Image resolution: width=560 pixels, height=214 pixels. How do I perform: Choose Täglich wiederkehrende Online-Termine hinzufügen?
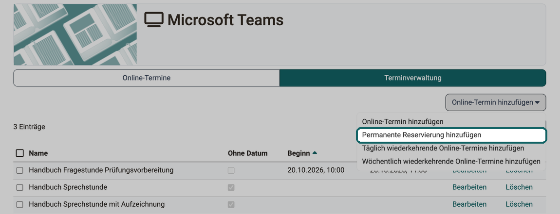pyautogui.click(x=443, y=148)
